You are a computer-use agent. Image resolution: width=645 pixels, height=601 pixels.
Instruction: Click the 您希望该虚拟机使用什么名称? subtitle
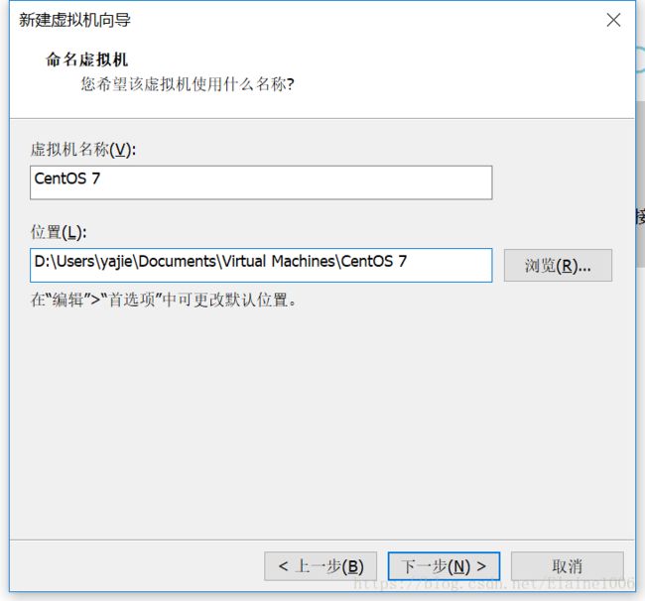click(x=188, y=84)
